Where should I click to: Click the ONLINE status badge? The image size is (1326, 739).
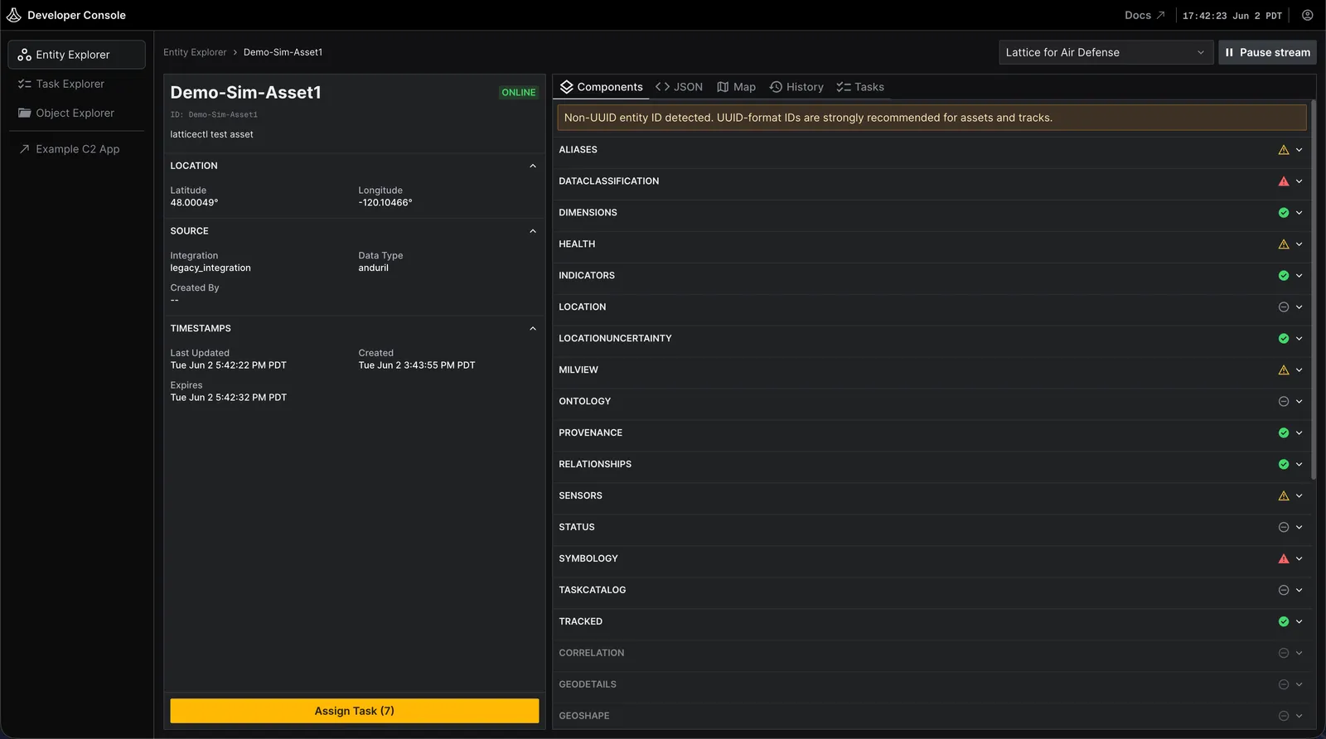coord(519,93)
